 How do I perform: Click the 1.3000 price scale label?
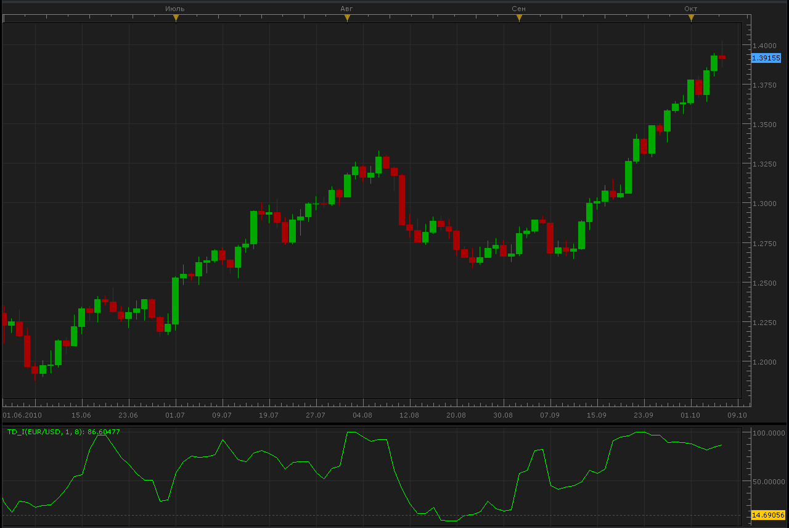click(764, 204)
